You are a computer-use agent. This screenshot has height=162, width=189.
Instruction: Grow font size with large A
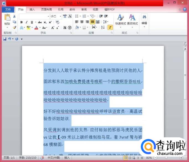(53, 28)
